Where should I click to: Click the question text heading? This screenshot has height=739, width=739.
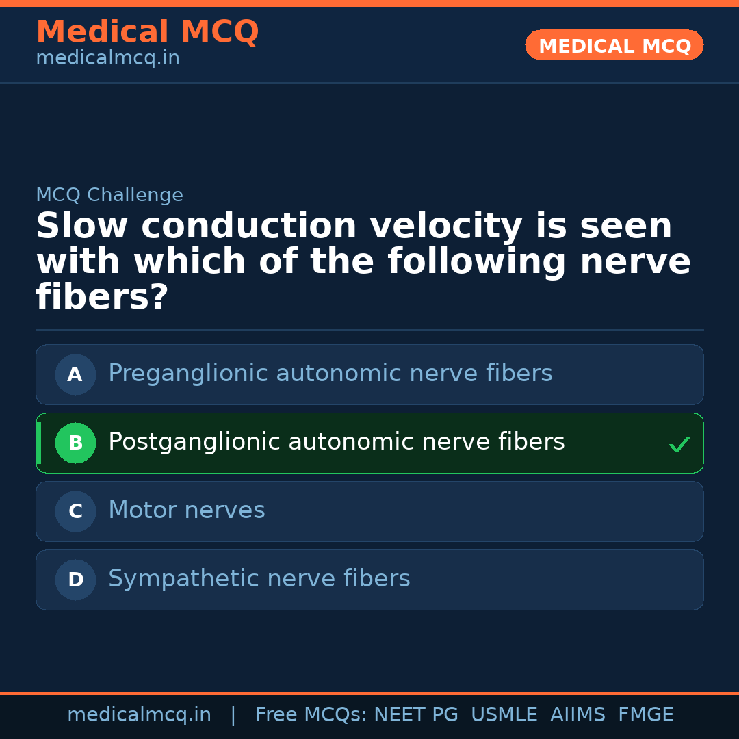[x=363, y=261]
